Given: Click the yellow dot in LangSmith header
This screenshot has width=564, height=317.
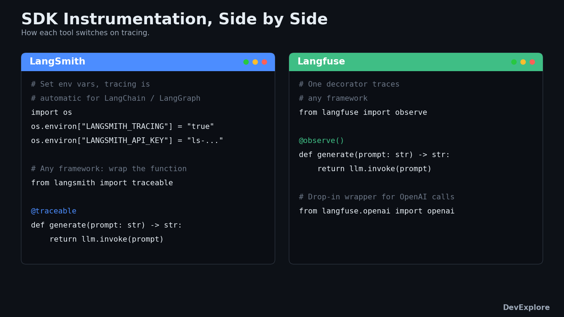Looking at the screenshot, I should pyautogui.click(x=255, y=62).
